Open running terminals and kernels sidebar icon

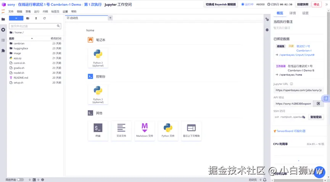pyautogui.click(x=3, y=30)
